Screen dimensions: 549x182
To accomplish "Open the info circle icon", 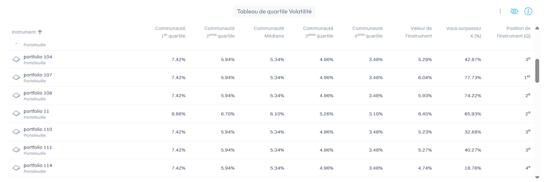I will coord(528,11).
